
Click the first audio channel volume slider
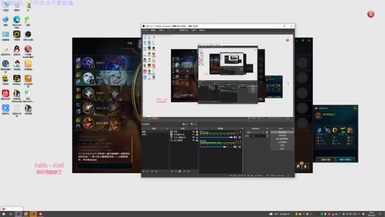coord(216,137)
